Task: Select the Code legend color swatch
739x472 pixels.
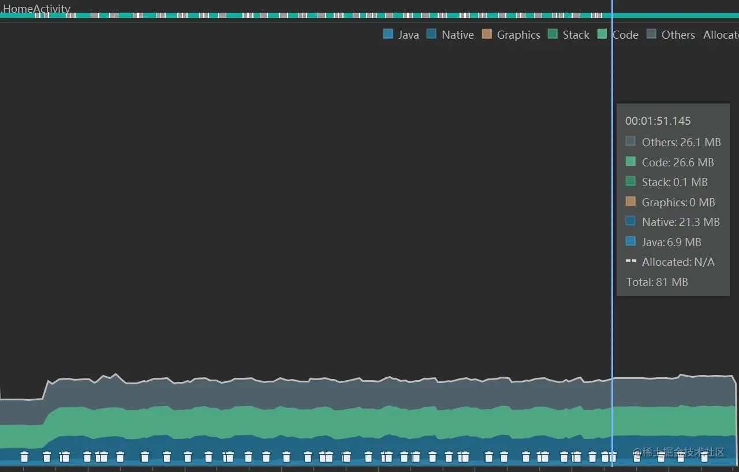Action: [x=602, y=34]
